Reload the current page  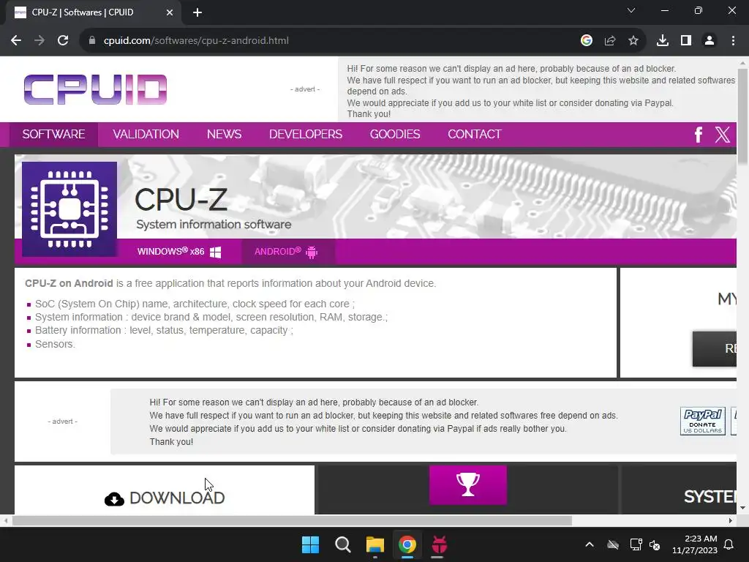coord(63,41)
